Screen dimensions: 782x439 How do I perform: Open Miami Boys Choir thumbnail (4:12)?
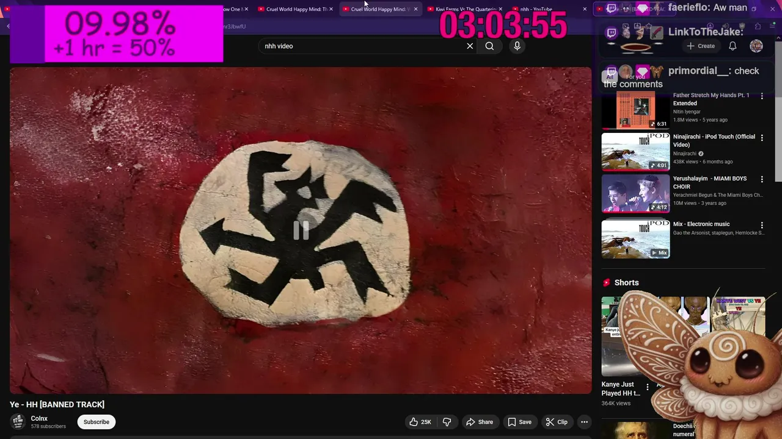635,193
